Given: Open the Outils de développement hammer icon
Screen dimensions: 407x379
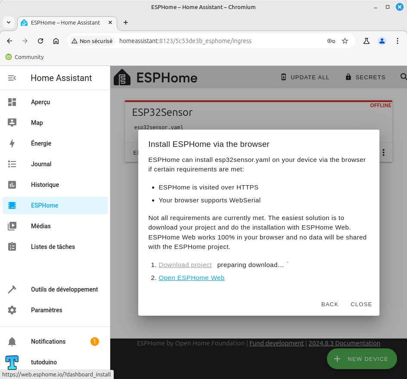Looking at the screenshot, I should 12,289.
